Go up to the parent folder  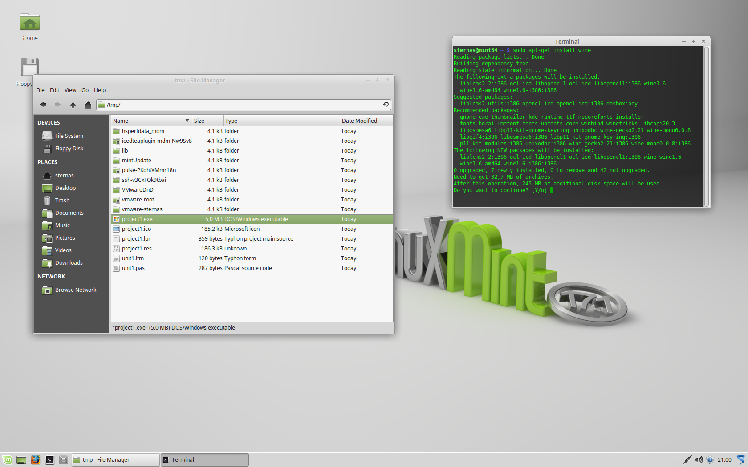pos(73,105)
